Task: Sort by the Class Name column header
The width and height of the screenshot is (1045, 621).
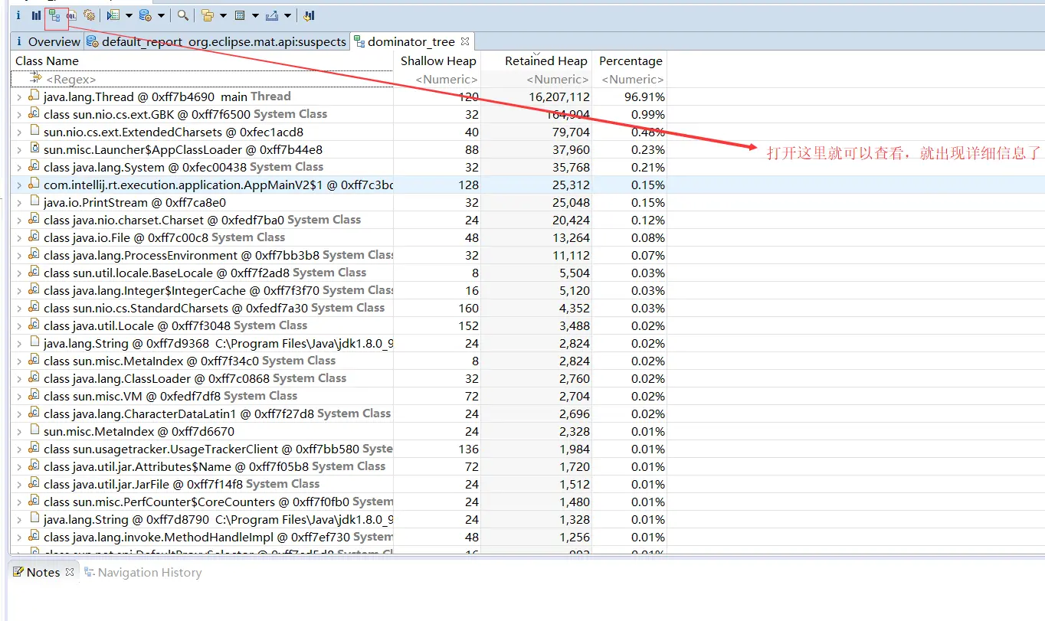Action: pyautogui.click(x=203, y=61)
